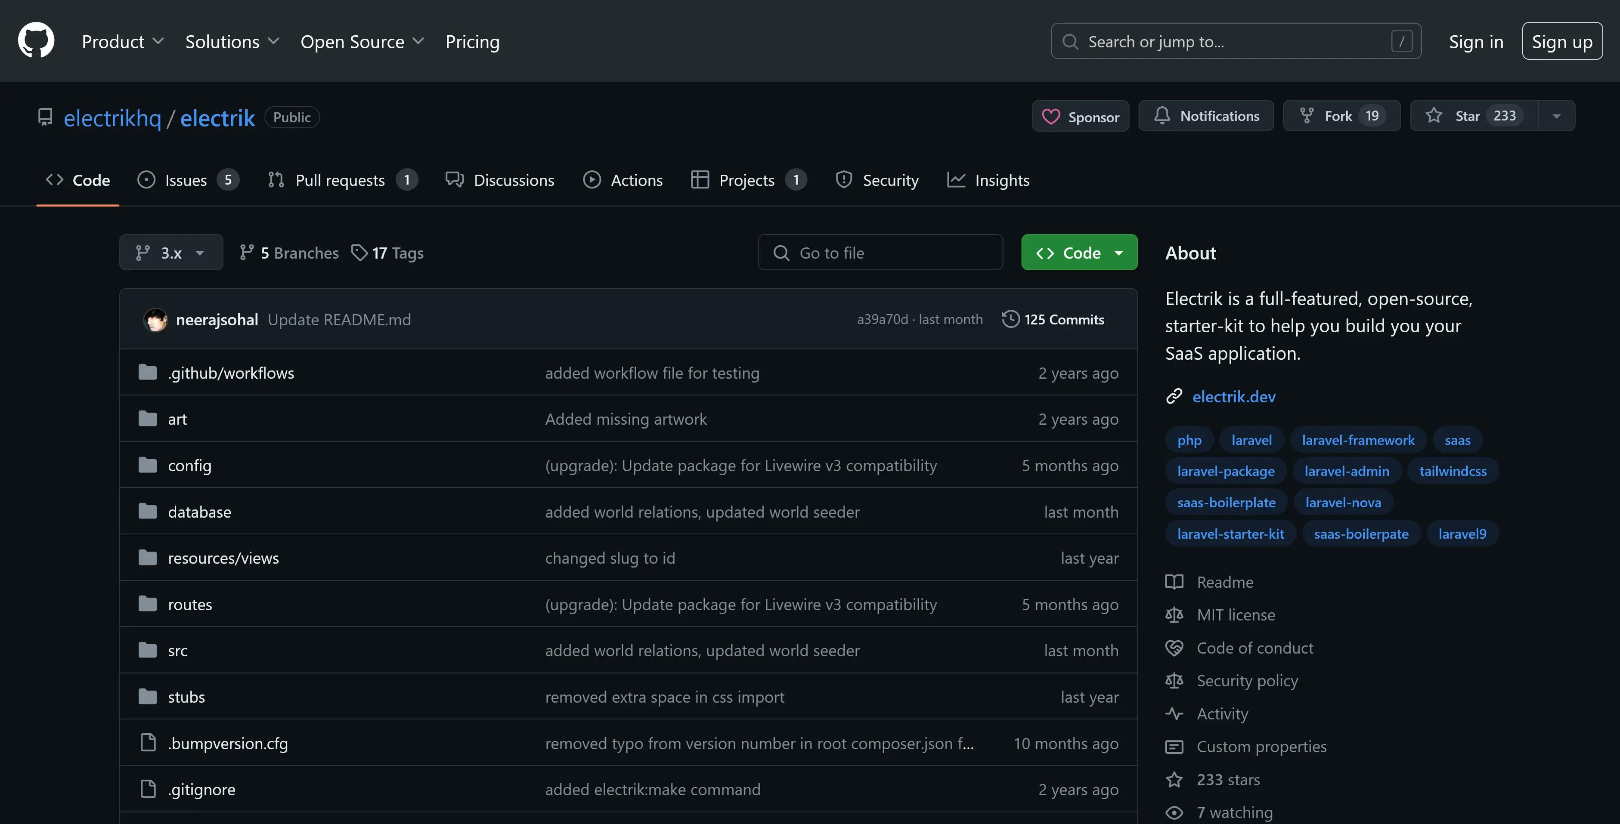This screenshot has width=1620, height=824.
Task: Click the file icon for .bumpversion.cfg
Action: pos(148,742)
